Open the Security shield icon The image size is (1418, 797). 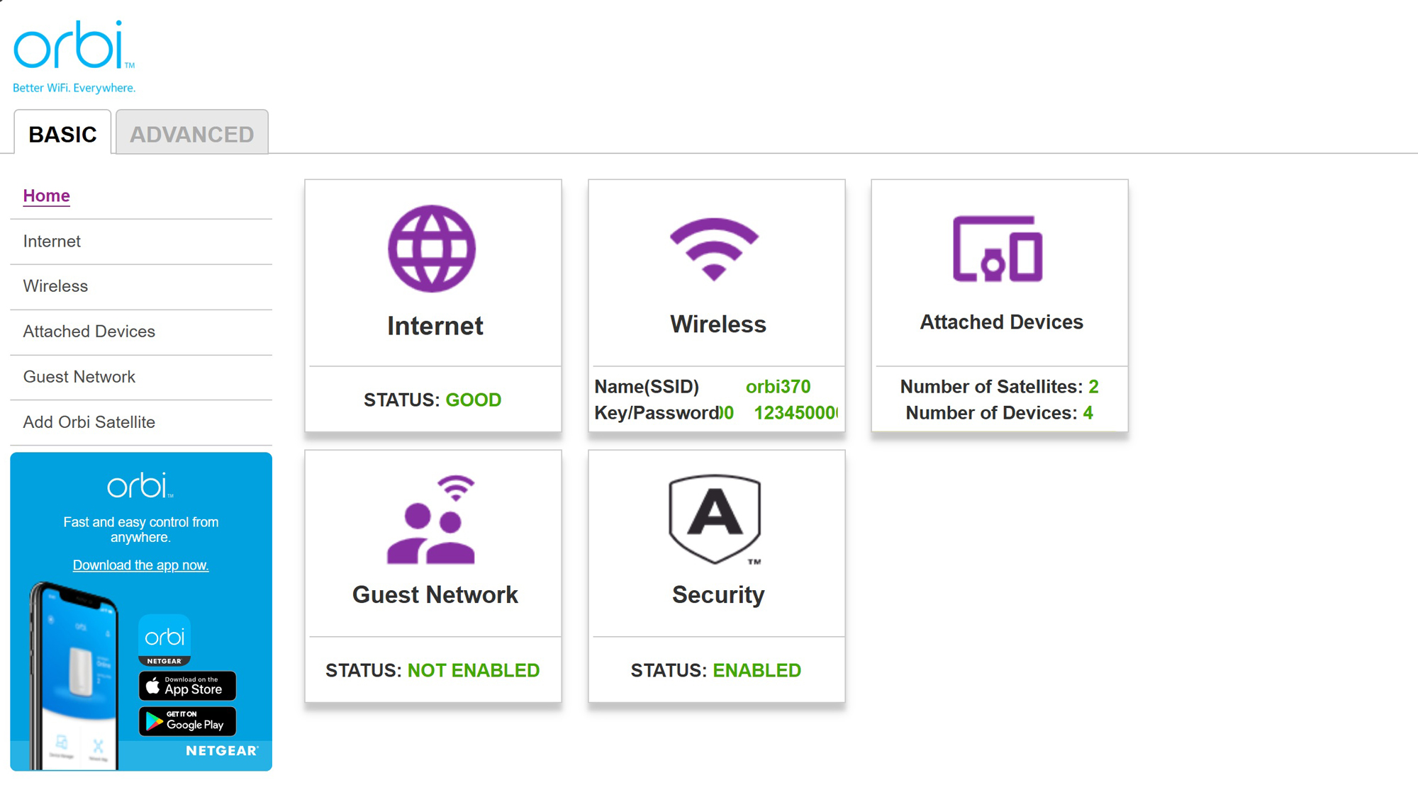pyautogui.click(x=715, y=519)
